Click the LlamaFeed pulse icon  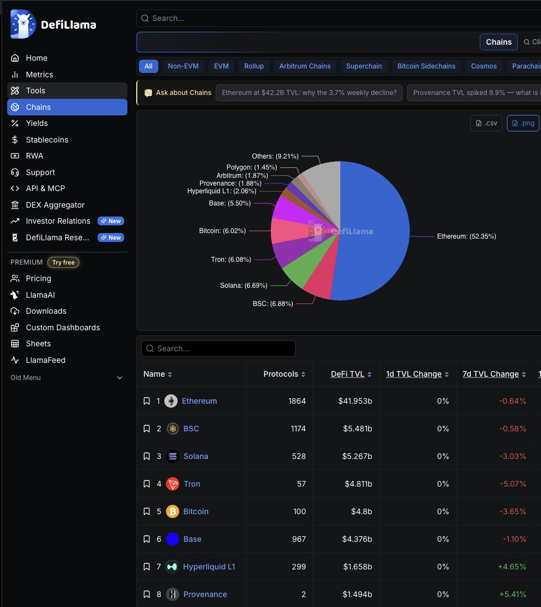coord(15,360)
